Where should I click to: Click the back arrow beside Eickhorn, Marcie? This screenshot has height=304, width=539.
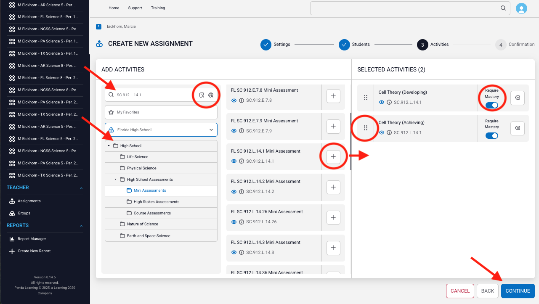[98, 26]
